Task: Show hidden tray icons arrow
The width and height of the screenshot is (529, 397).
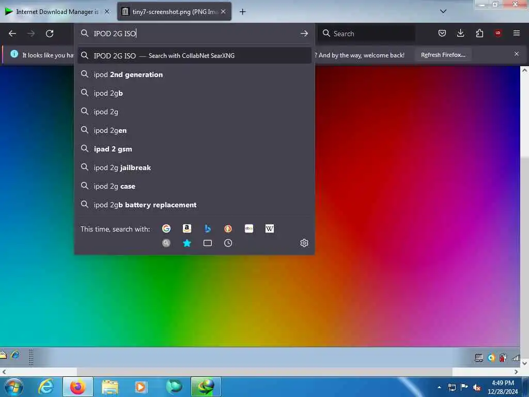Action: click(x=439, y=387)
